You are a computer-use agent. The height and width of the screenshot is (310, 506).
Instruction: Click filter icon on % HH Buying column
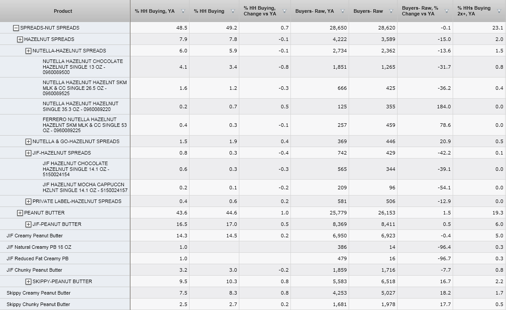pyautogui.click(x=233, y=11)
